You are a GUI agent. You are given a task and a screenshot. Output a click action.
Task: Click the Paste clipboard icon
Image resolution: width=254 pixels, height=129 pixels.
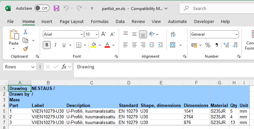[14, 34]
